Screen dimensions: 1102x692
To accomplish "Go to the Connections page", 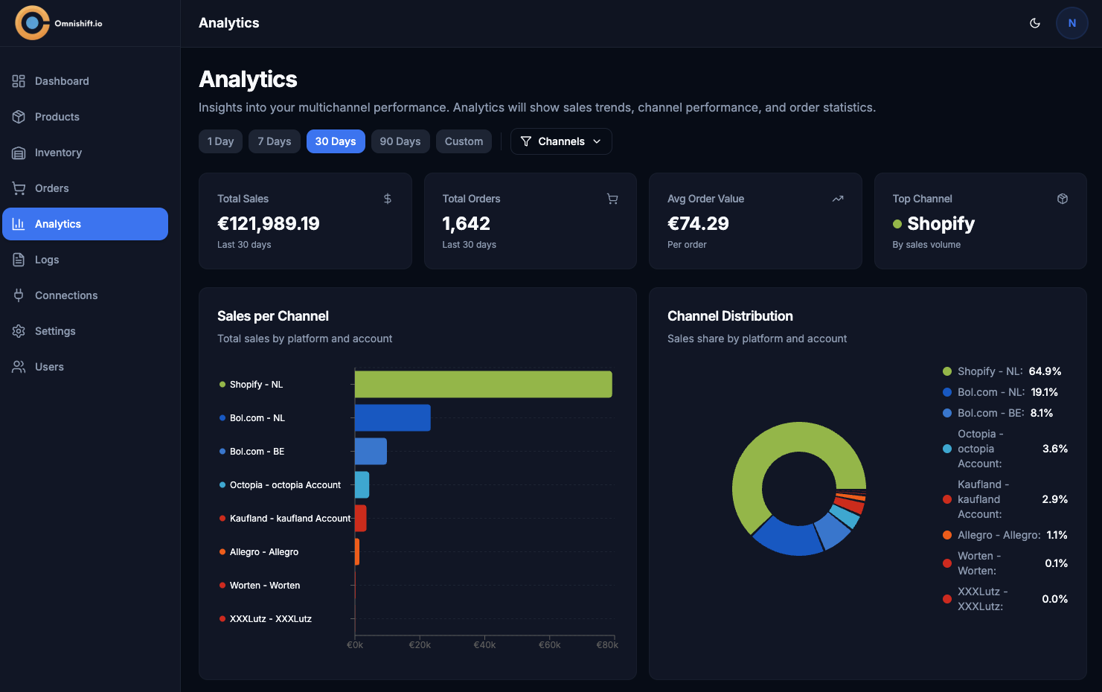I will [x=85, y=295].
